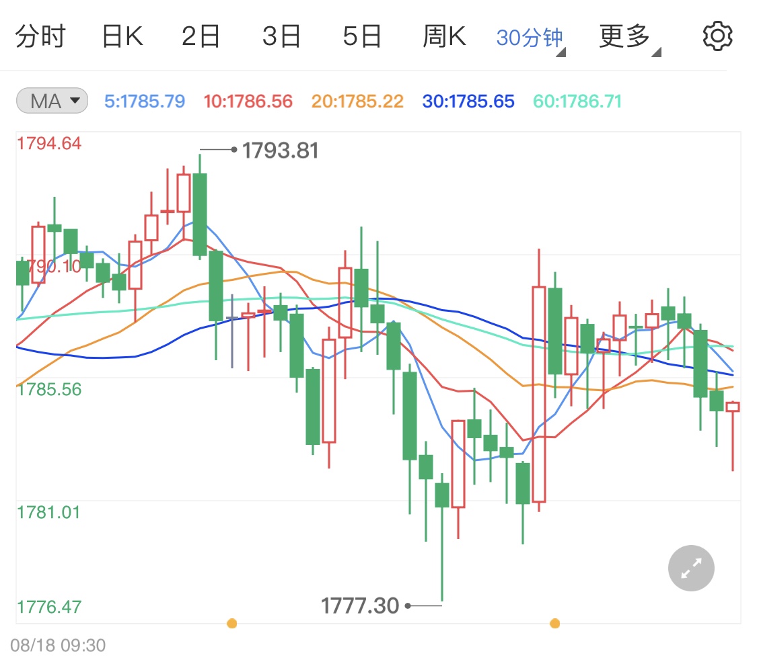Click the bottom axis value 1776.47

tap(49, 607)
